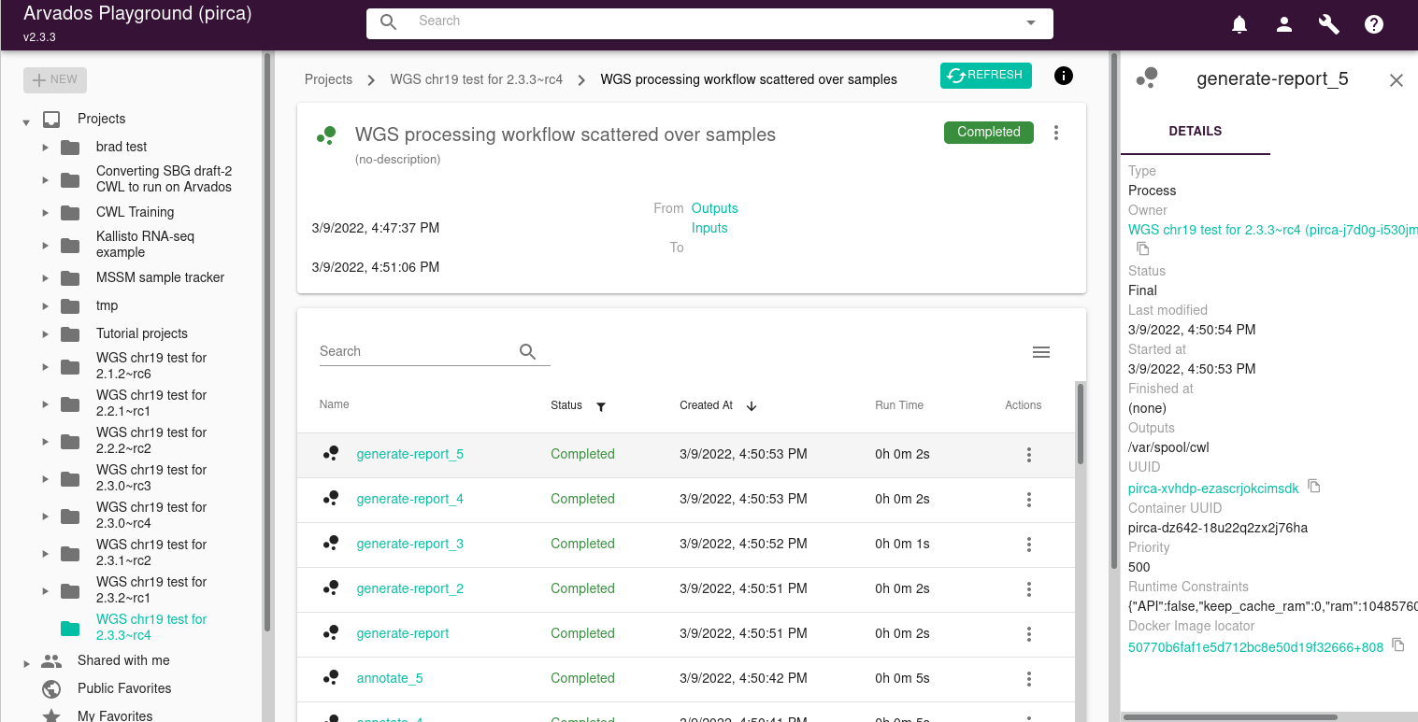Sort by Created At column arrow
Screen dimensions: 1418x722
[752, 406]
